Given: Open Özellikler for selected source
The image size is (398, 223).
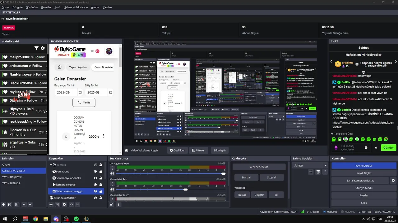Looking at the screenshot, I should point(177,150).
